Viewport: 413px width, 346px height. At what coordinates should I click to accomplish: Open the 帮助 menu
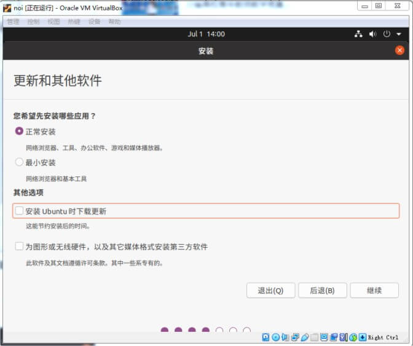[x=114, y=22]
